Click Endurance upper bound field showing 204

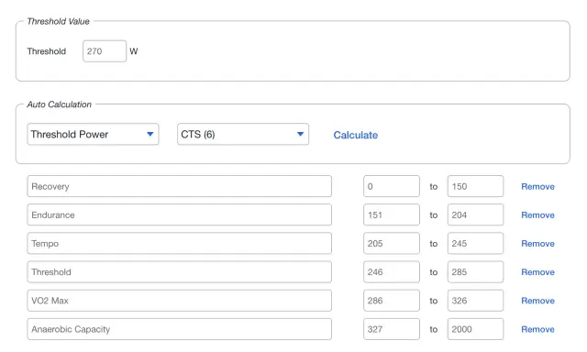[x=475, y=214]
